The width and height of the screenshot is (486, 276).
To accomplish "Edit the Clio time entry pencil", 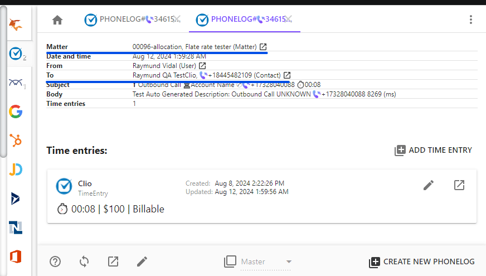I will [428, 185].
